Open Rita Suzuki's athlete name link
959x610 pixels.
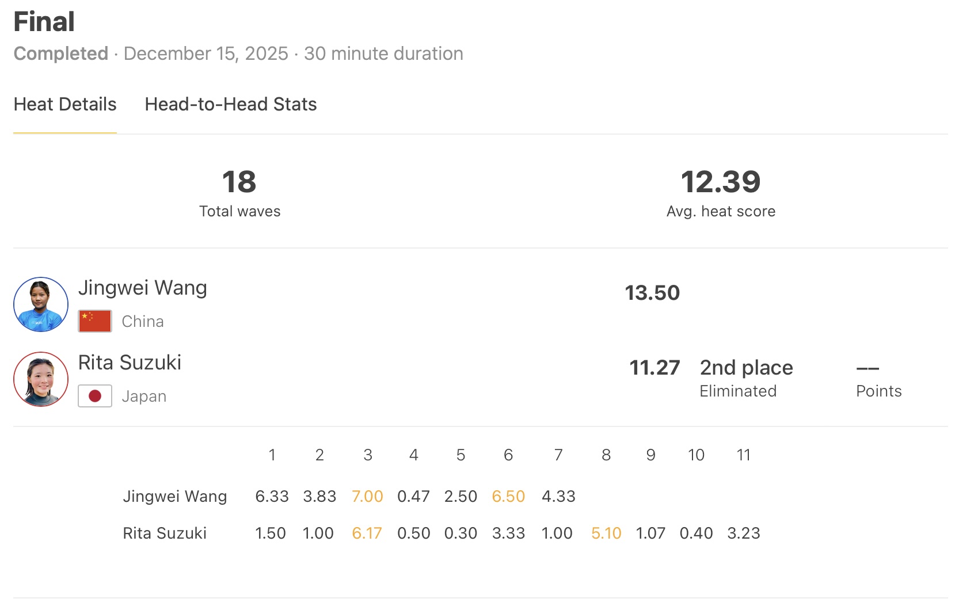pos(130,363)
